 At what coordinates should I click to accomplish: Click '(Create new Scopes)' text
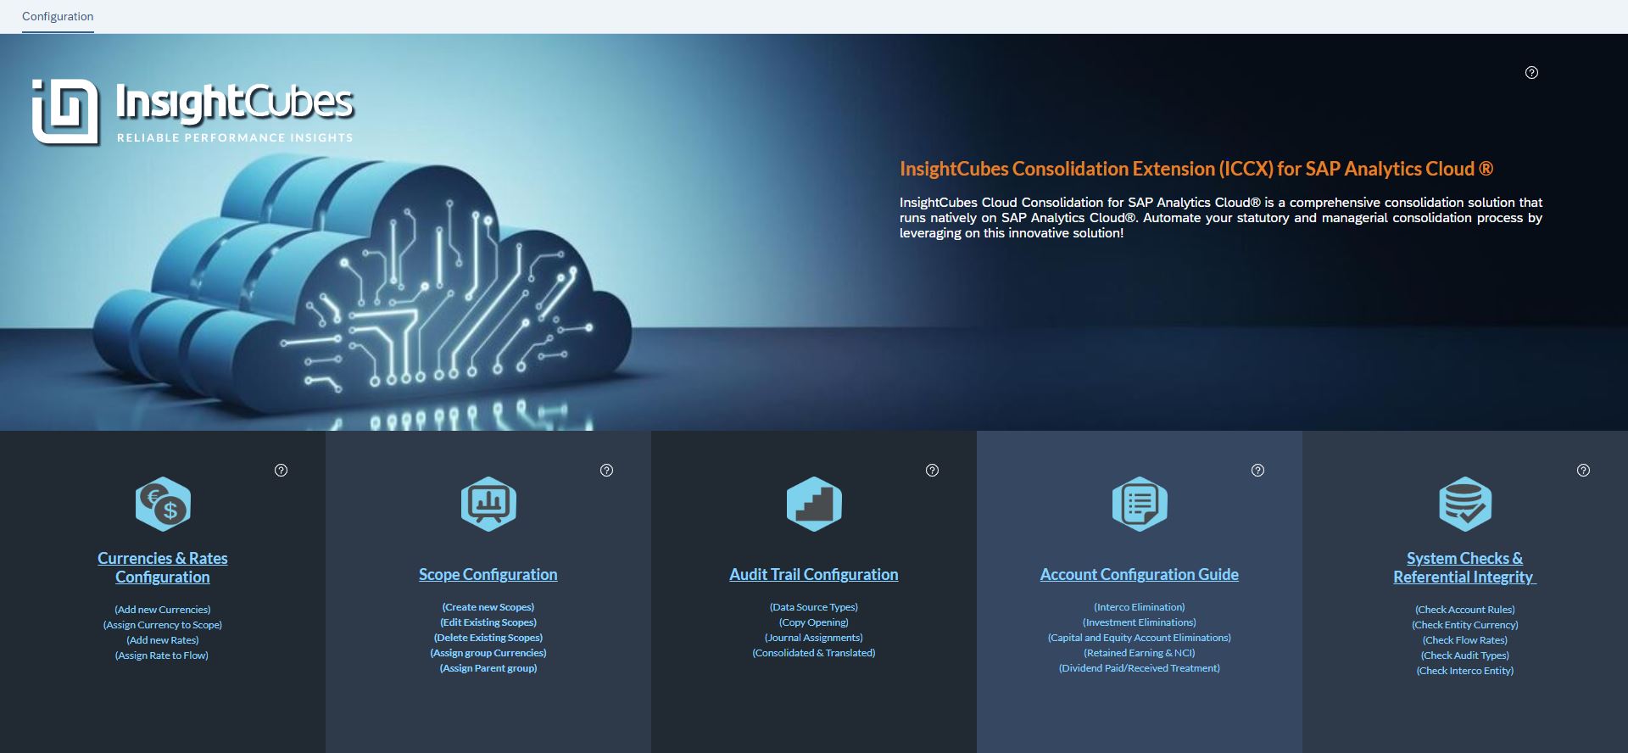488,607
